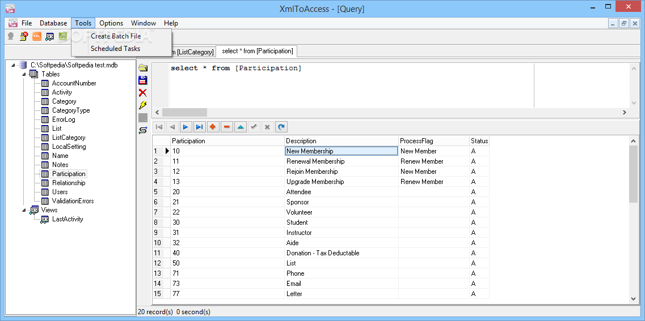Click the padlock with red X toolbar icon
The width and height of the screenshot is (645, 321).
pyautogui.click(x=24, y=36)
